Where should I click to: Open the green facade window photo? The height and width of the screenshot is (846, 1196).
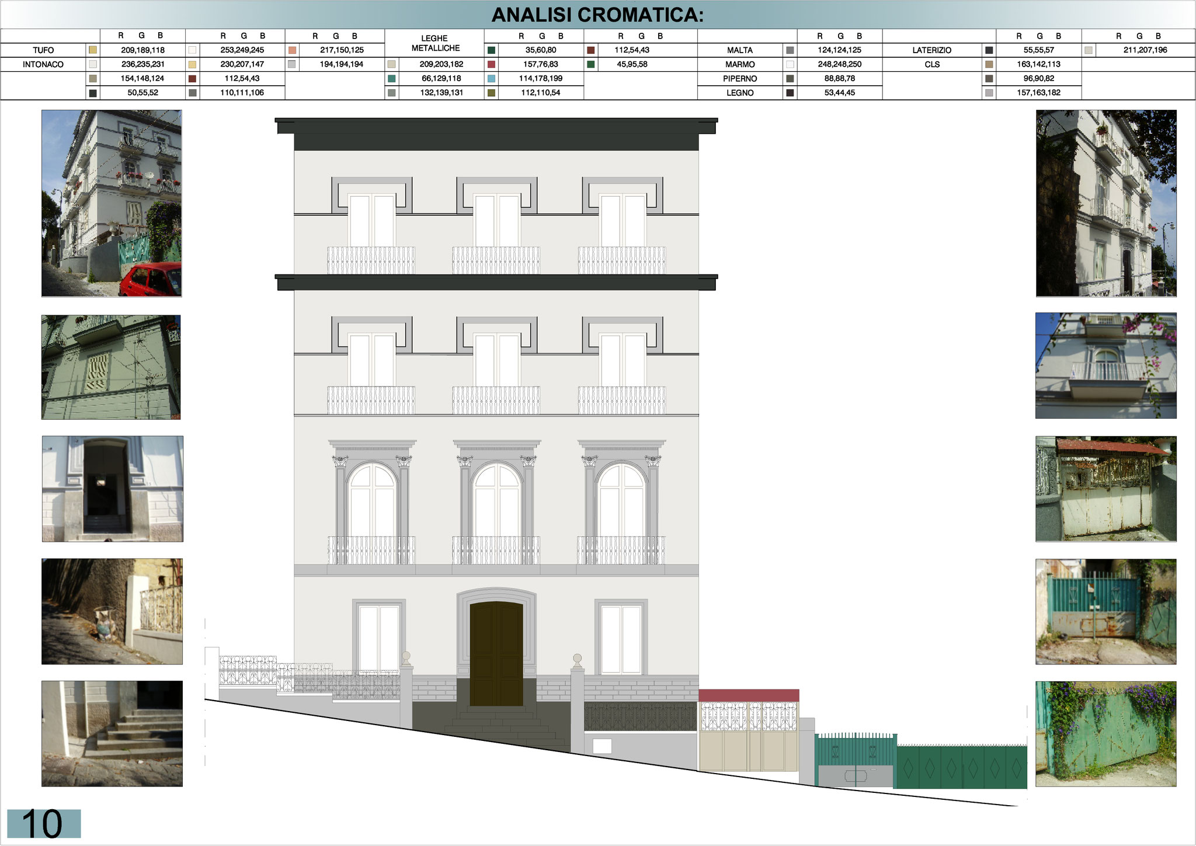click(111, 367)
